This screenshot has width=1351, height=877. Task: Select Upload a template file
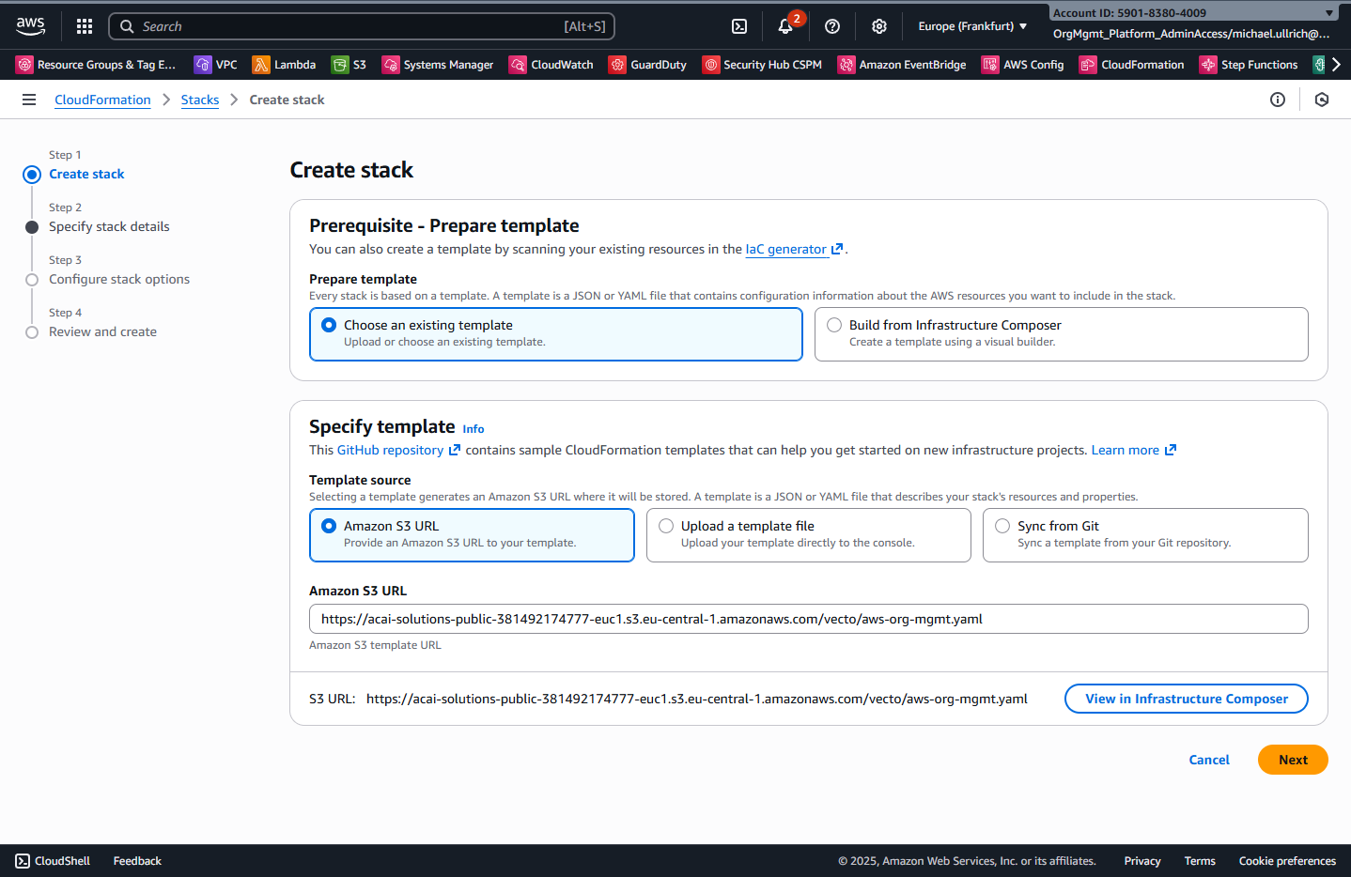666,526
